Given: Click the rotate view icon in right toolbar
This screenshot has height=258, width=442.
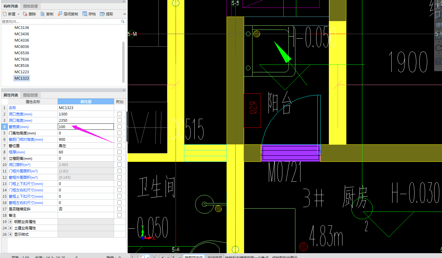Looking at the screenshot, I should pos(439,48).
